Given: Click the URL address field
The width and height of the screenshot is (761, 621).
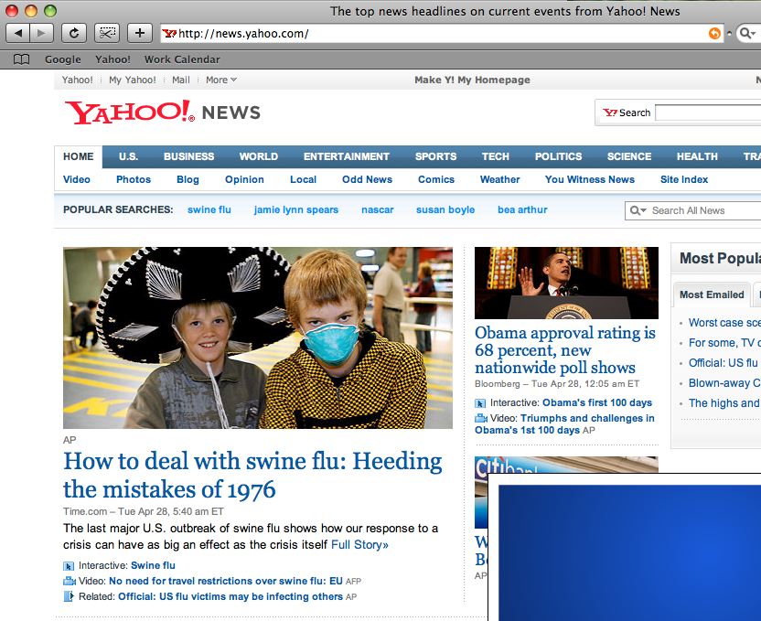Looking at the screenshot, I should coord(442,33).
